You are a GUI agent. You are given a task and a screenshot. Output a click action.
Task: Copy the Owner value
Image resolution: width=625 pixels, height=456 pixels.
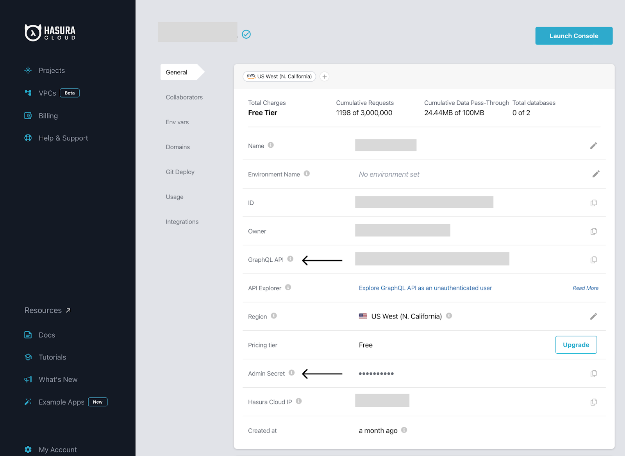(593, 231)
